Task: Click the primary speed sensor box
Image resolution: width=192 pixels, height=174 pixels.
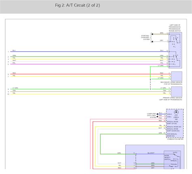Action: 177,91
